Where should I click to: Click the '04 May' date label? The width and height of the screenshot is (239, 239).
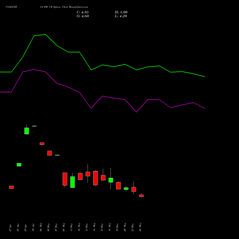coord(41,227)
